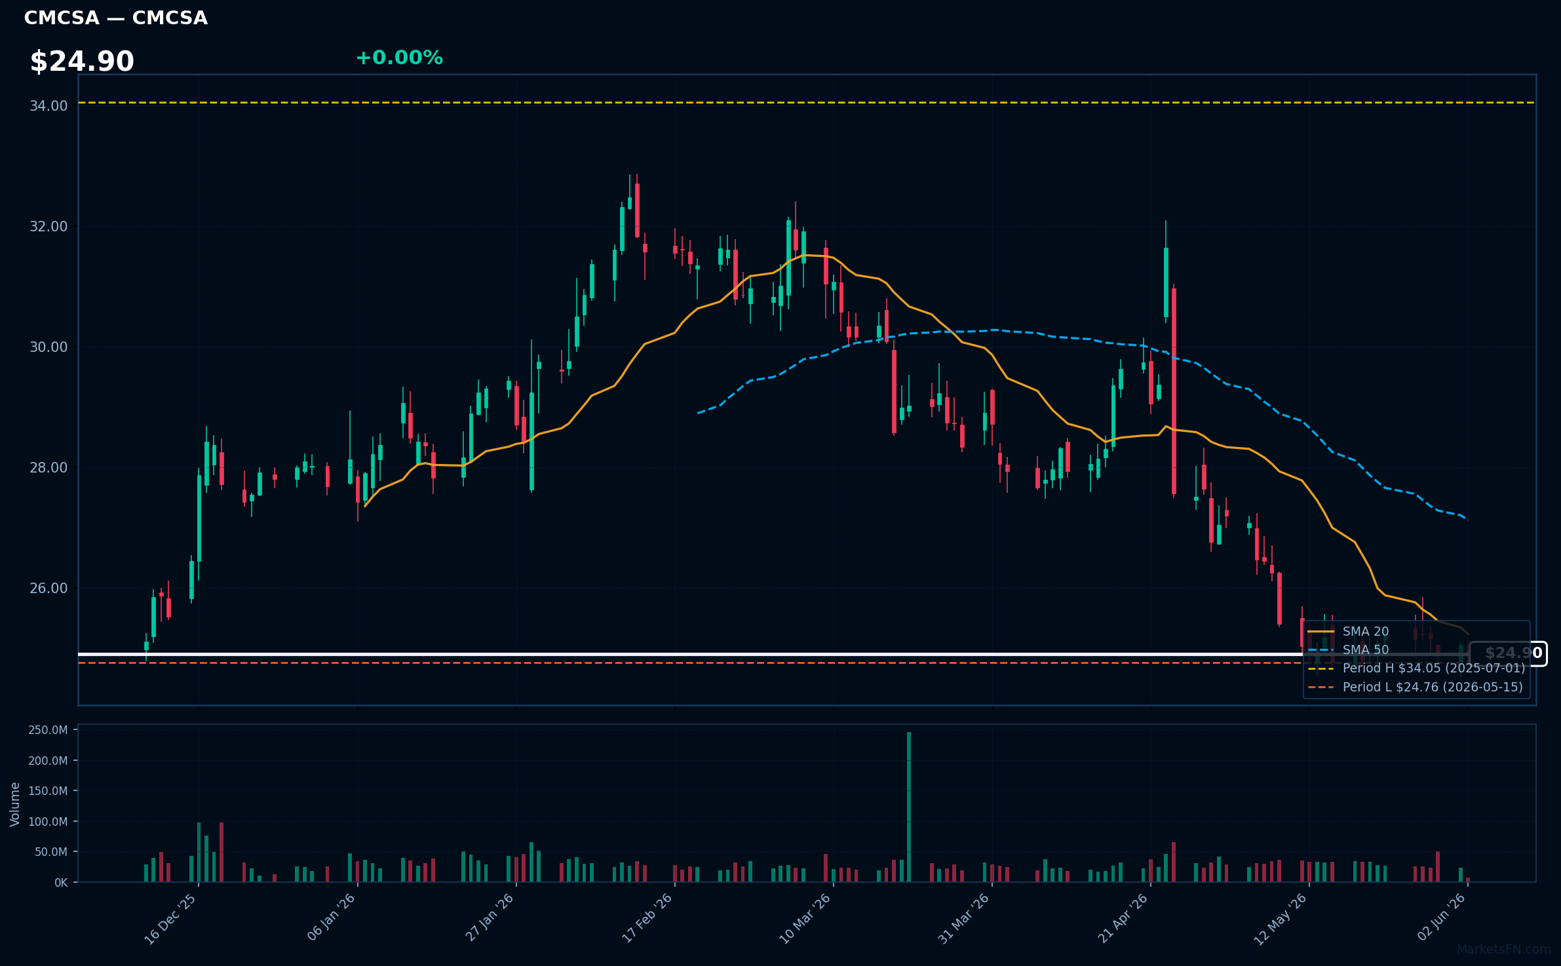
Task: Click the yellow dashed Period High line
Action: (x=806, y=103)
